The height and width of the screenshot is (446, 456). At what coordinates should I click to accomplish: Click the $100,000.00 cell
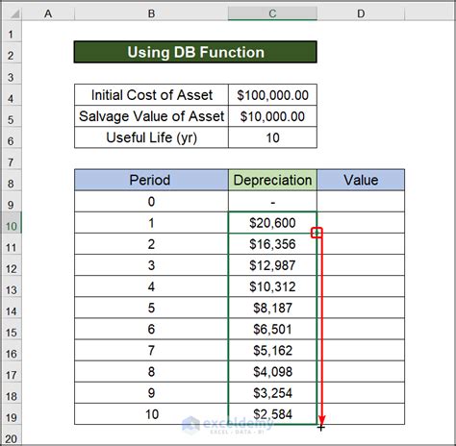pos(272,95)
